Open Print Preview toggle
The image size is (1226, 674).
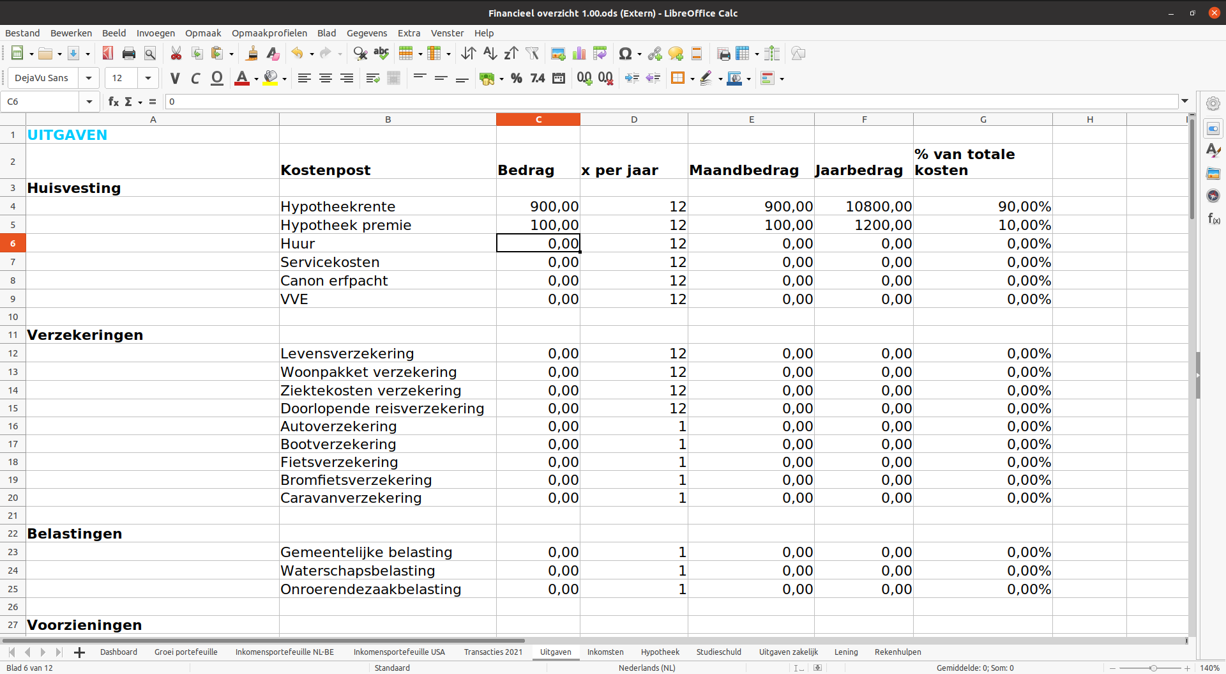click(150, 54)
